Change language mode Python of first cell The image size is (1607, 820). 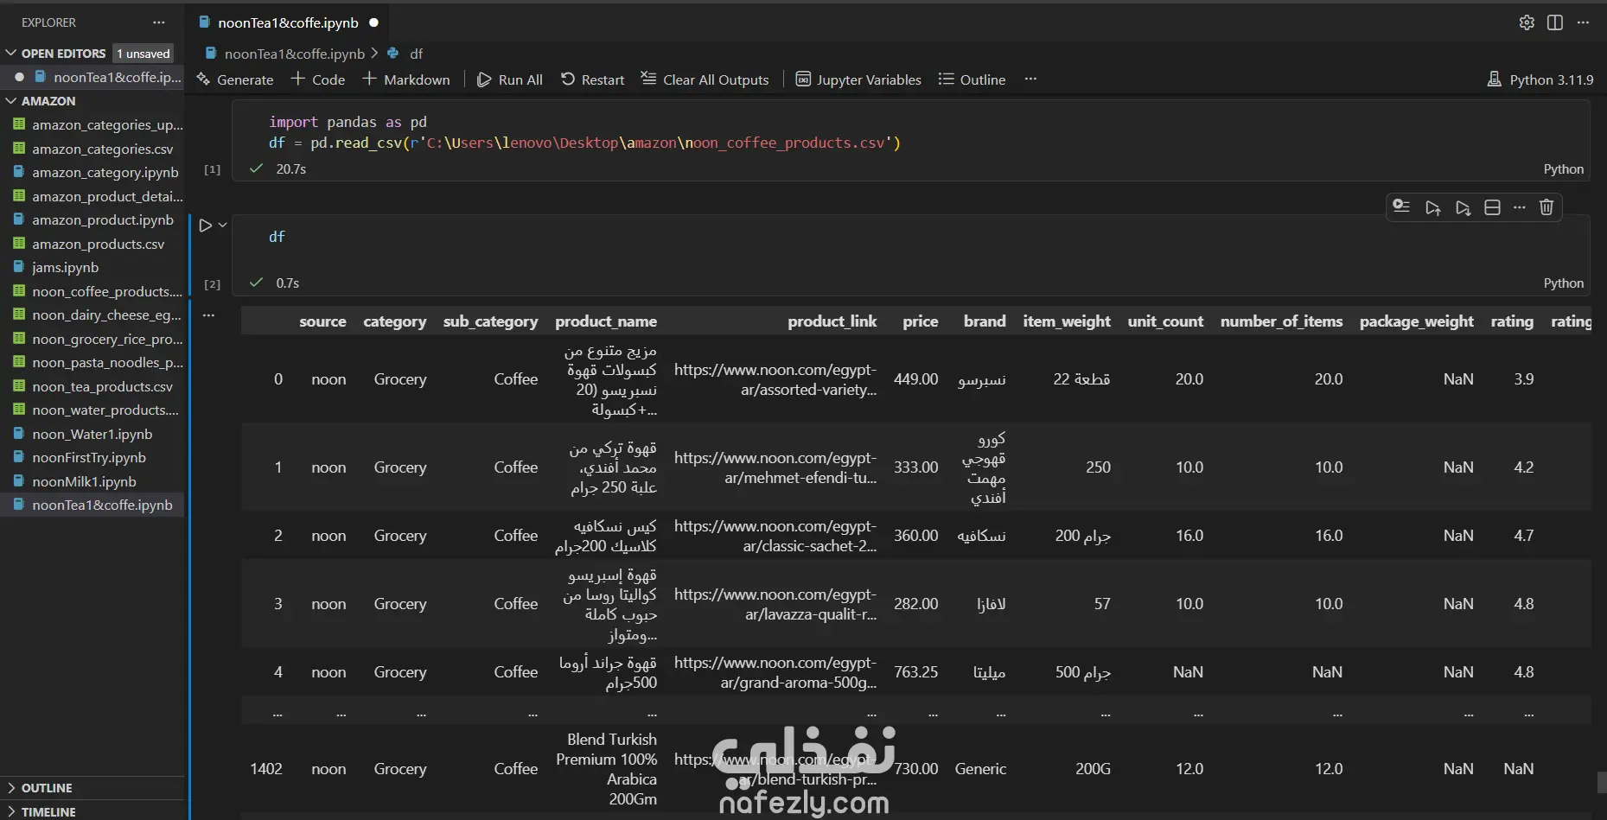(1563, 169)
